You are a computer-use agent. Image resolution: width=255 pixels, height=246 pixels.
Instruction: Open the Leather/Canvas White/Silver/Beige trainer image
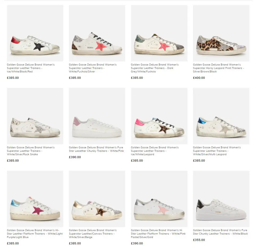(97, 199)
